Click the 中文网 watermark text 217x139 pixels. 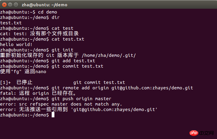206,133
